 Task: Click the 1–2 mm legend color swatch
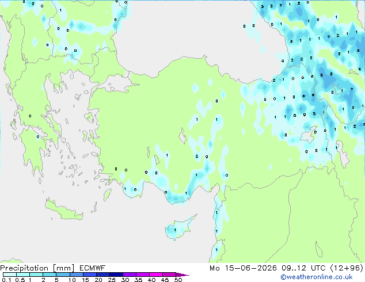pos(36,275)
